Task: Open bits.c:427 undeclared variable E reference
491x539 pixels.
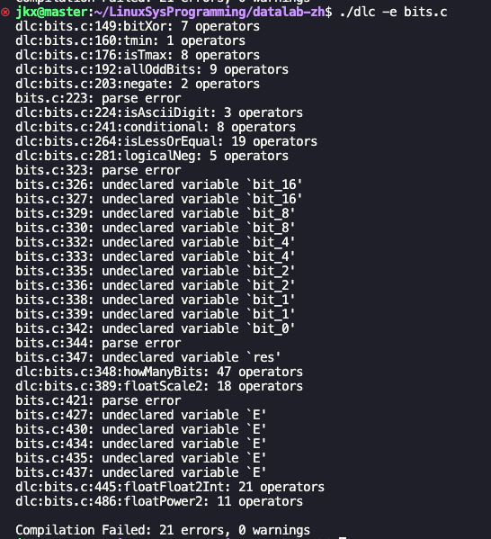Action: coord(140,415)
